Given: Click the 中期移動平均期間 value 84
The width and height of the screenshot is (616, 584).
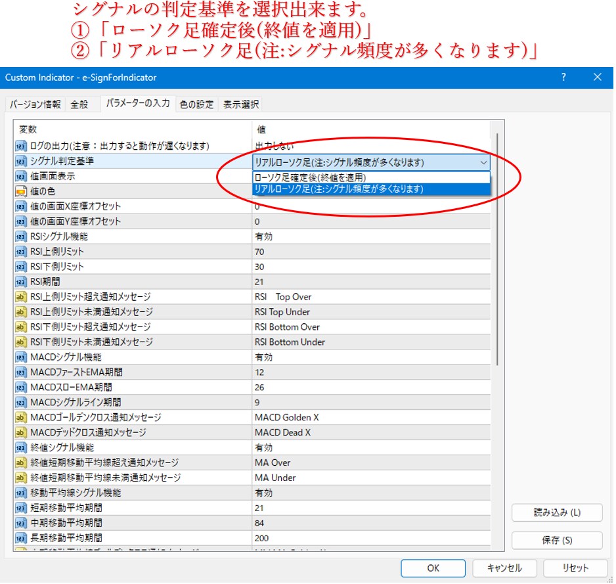Looking at the screenshot, I should tap(259, 524).
